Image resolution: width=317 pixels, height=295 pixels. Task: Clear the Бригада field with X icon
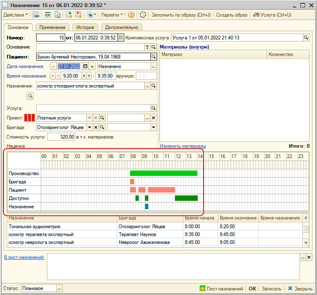[x=96, y=127]
